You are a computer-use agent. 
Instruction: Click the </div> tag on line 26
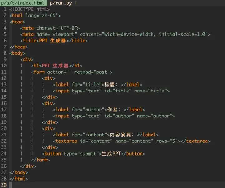[x=28, y=166]
